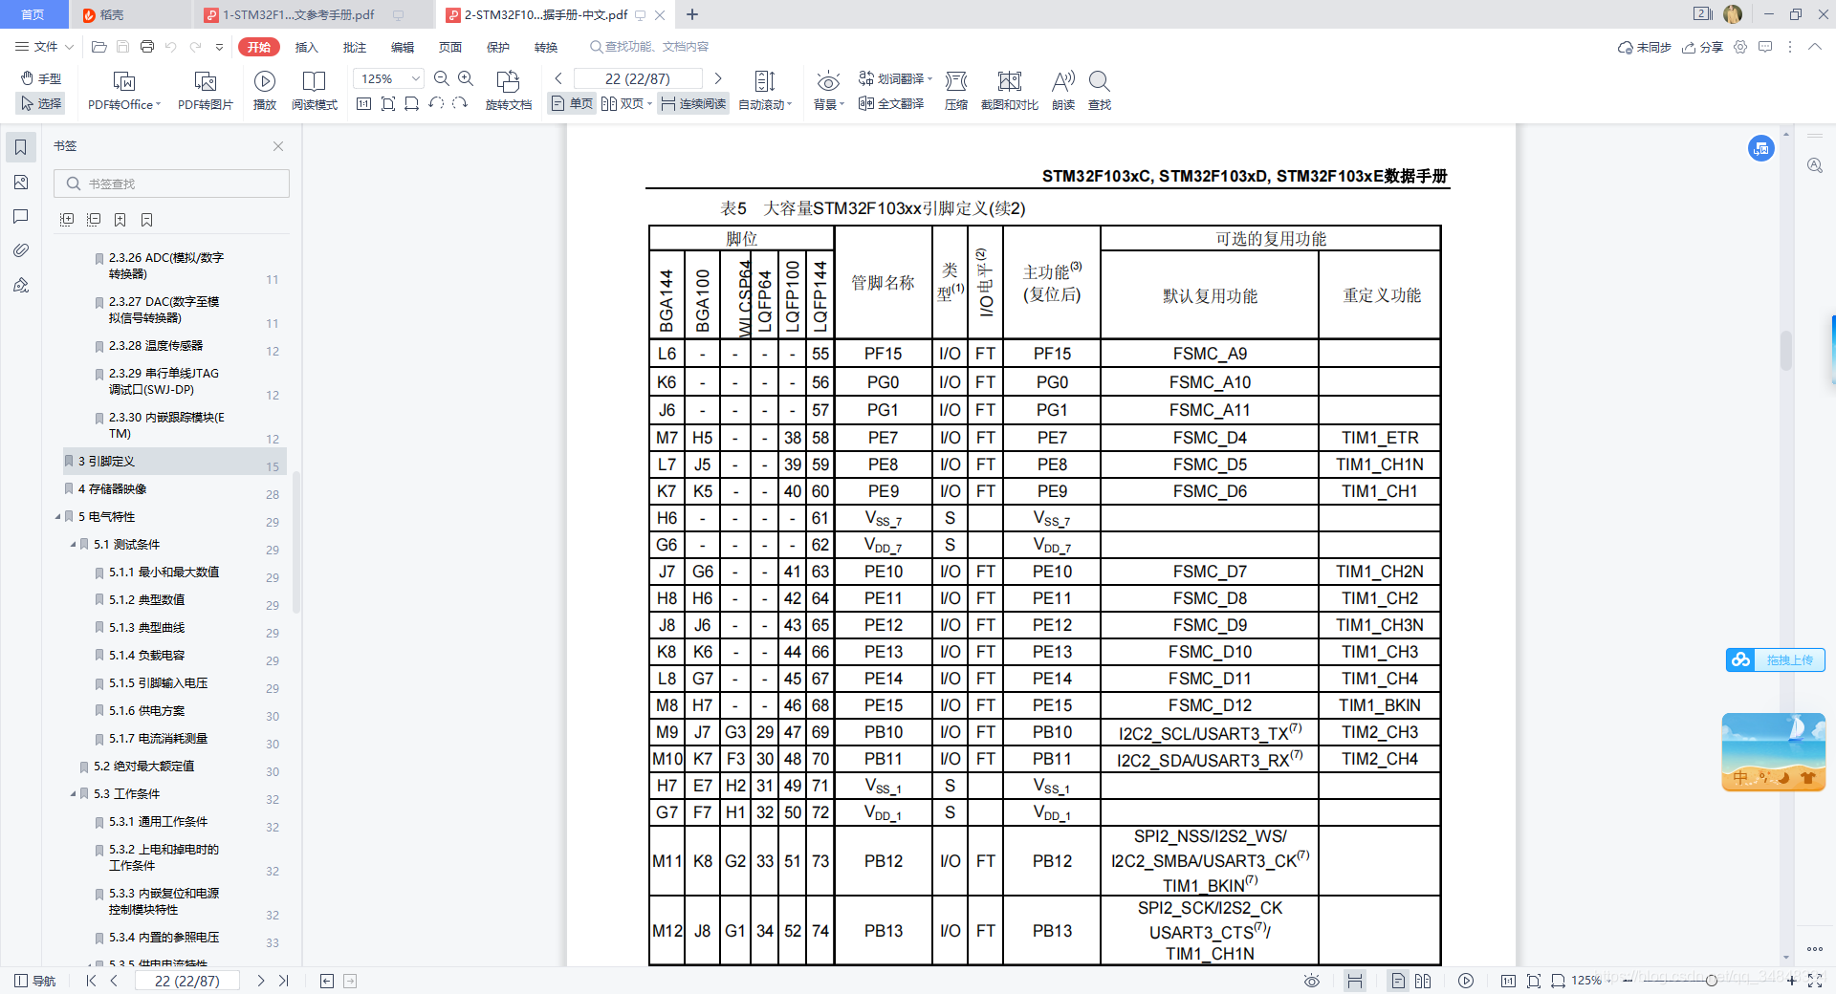Image resolution: width=1836 pixels, height=994 pixels.
Task: Collapse the 5.3 工作条件 bookmark
Action: pyautogui.click(x=73, y=794)
